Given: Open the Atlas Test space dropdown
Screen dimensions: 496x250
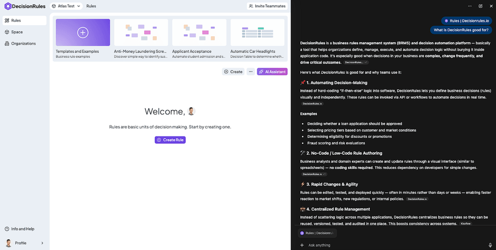Looking at the screenshot, I should tap(66, 6).
